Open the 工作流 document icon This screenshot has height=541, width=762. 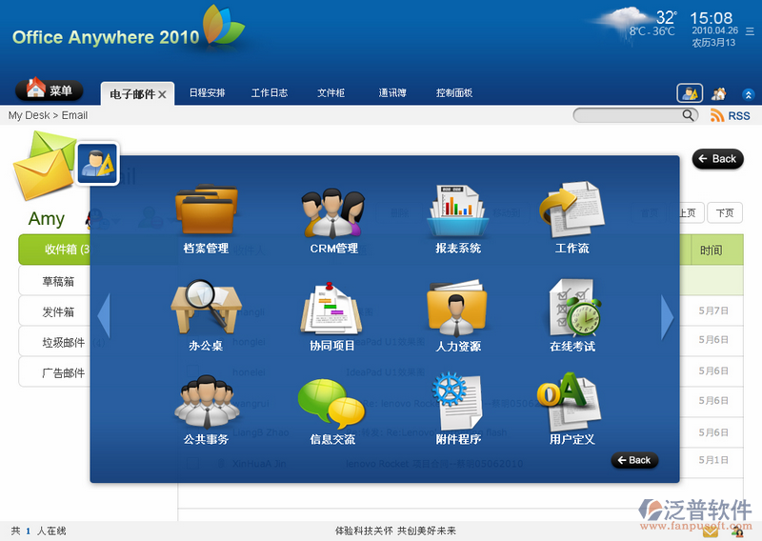[571, 210]
